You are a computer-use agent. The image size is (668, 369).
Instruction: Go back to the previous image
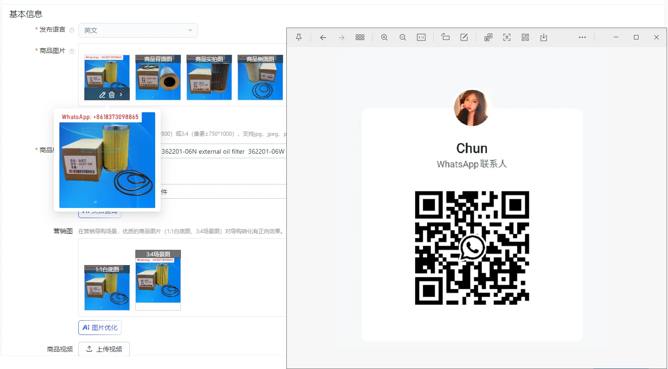[323, 37]
